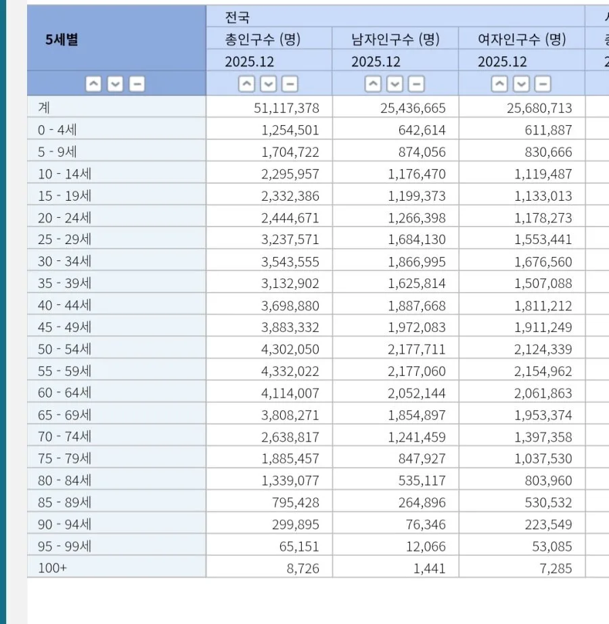Select the 30 - 34세 row label
The width and height of the screenshot is (609, 624).
click(116, 260)
